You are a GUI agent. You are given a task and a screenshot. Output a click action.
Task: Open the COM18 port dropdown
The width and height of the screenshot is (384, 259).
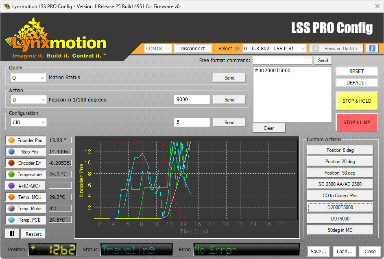click(158, 48)
